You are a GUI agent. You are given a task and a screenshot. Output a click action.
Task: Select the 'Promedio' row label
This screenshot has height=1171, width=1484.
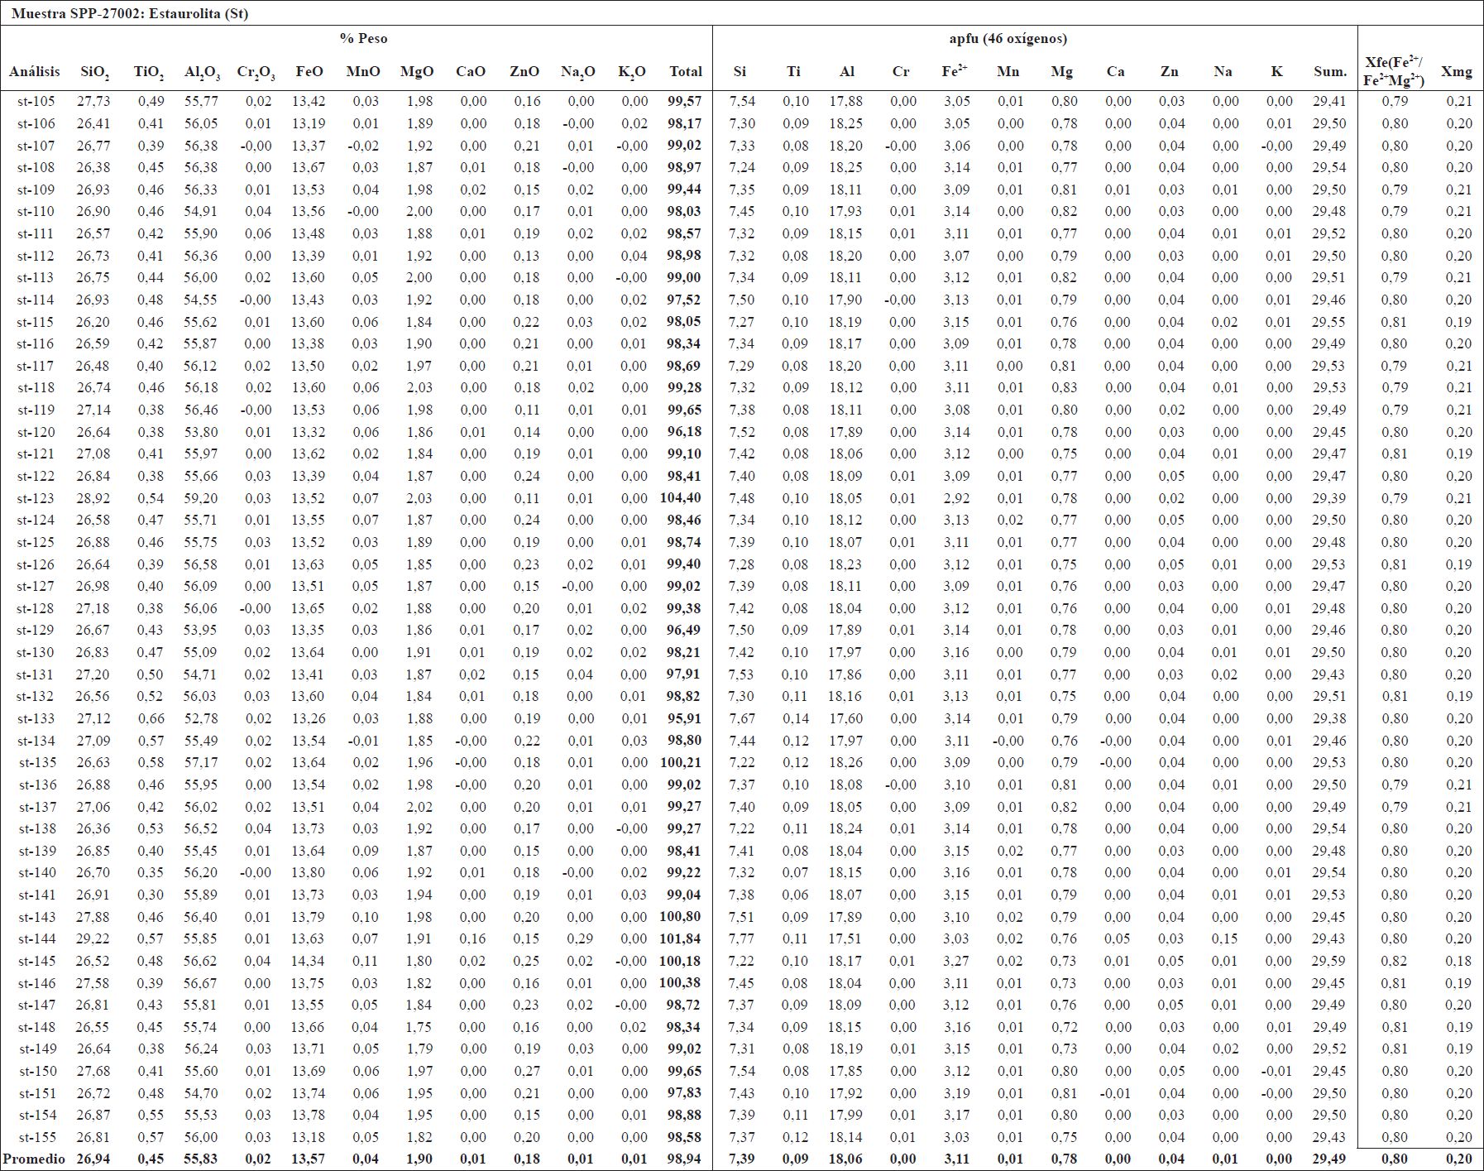click(35, 1159)
